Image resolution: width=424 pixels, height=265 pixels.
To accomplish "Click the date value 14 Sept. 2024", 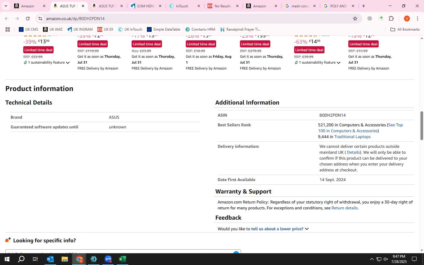I will 332,180.
